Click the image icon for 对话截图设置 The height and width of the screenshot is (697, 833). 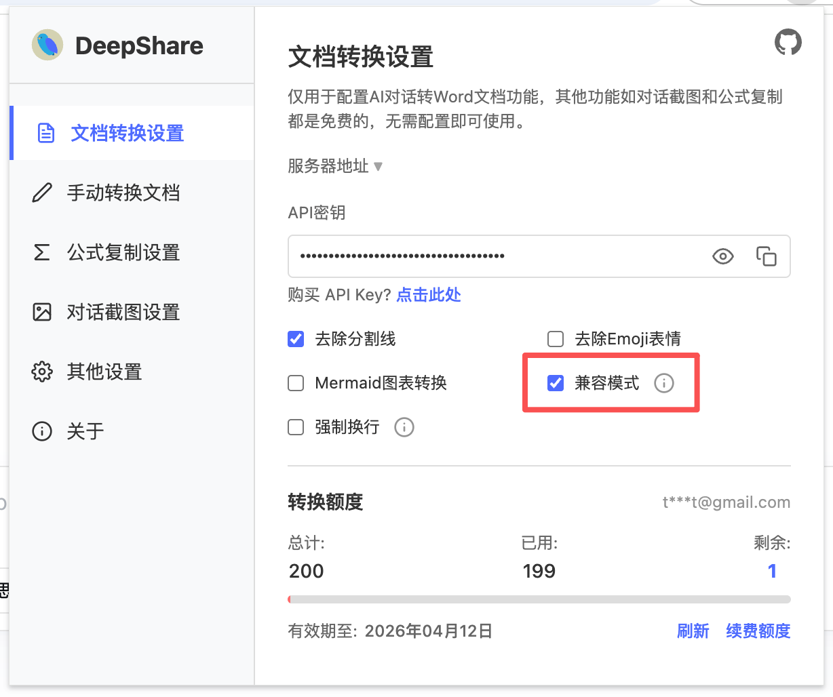point(42,312)
